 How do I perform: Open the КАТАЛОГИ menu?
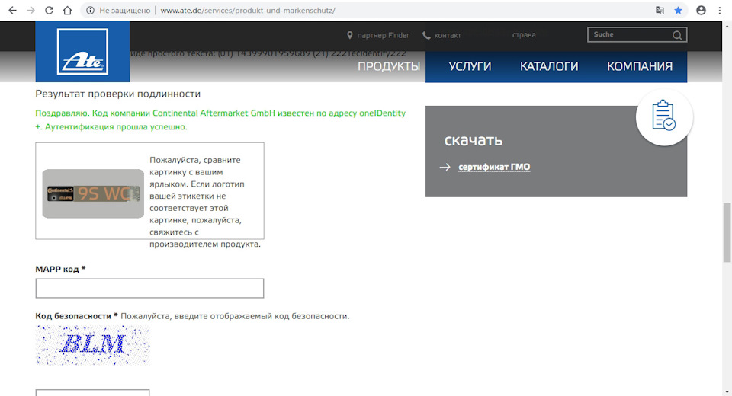pos(549,66)
